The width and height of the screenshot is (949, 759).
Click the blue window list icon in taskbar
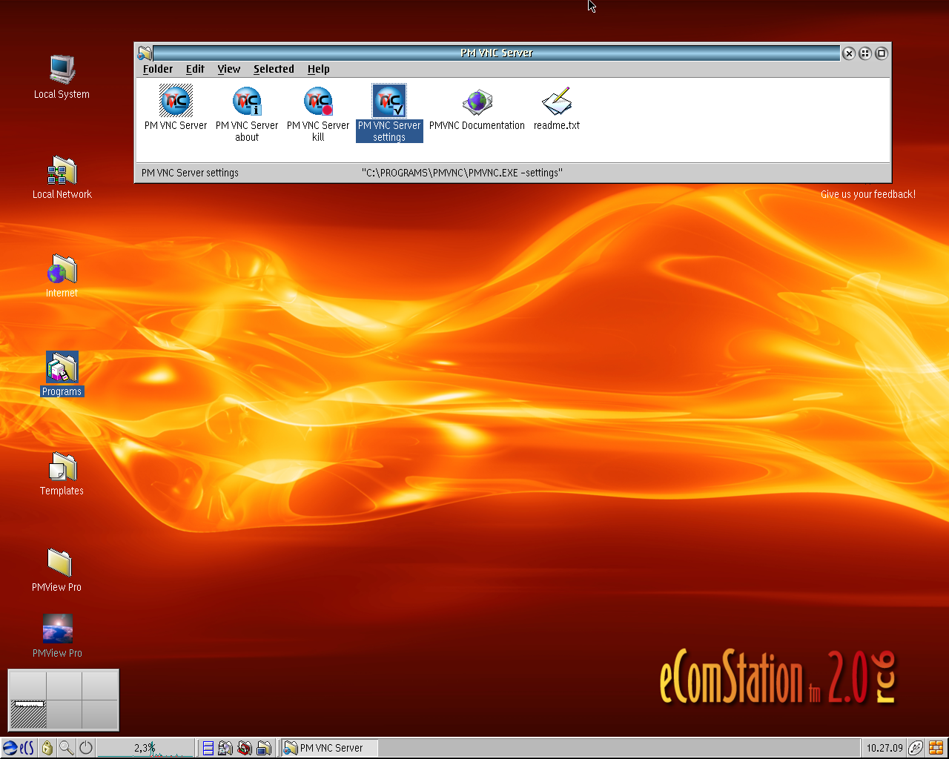tap(208, 748)
